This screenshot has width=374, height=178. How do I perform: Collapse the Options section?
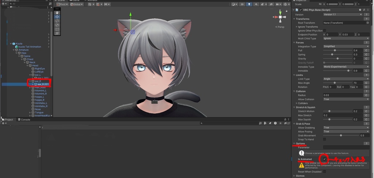(294, 144)
